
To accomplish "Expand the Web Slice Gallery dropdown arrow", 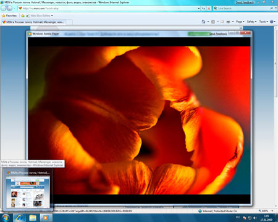I will click(52, 15).
